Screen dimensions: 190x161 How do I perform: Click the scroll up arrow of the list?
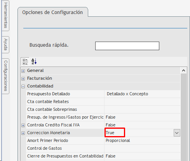[183, 70]
